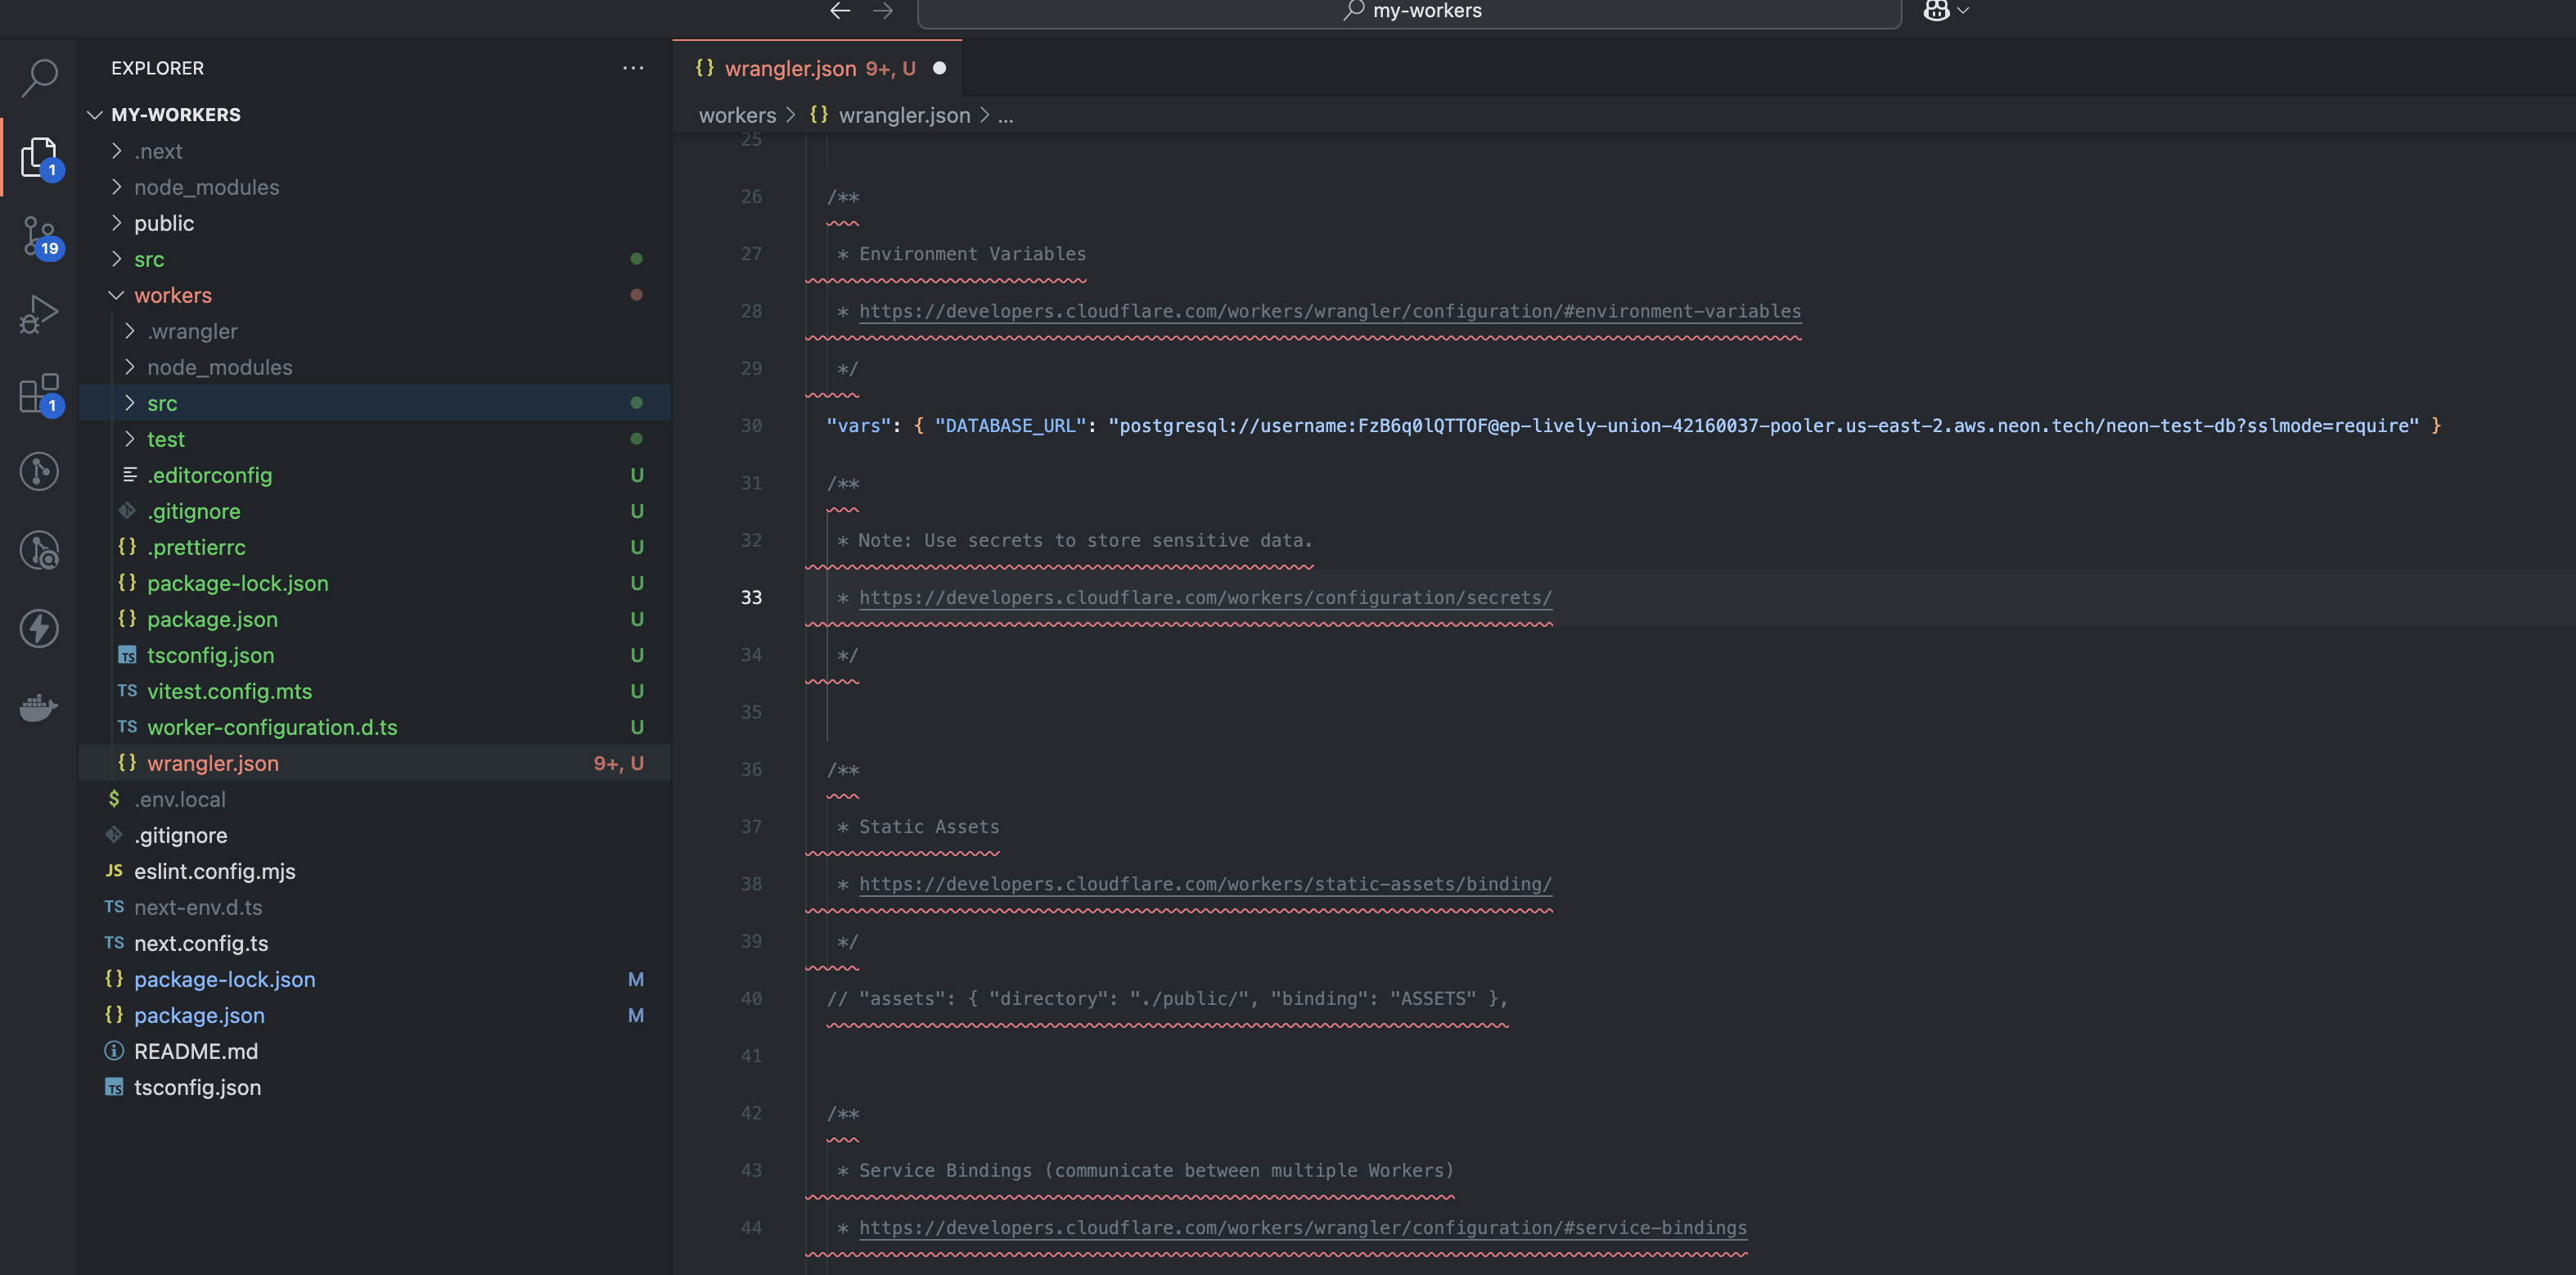Expand the .wrangler folder

(x=375, y=331)
